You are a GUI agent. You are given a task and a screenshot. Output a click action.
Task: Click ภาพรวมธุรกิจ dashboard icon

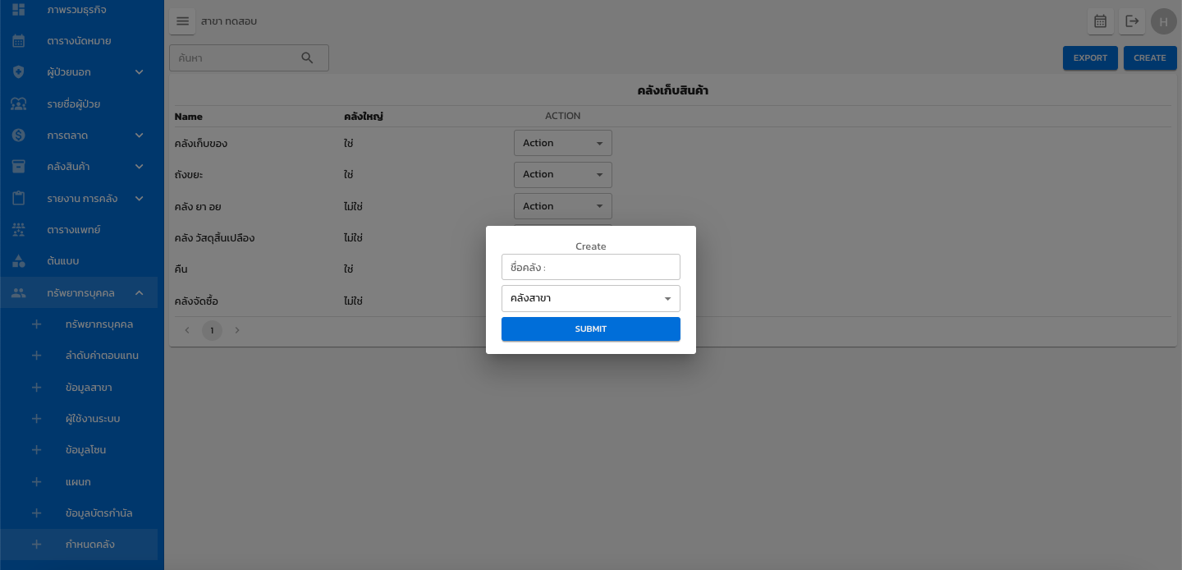(18, 9)
